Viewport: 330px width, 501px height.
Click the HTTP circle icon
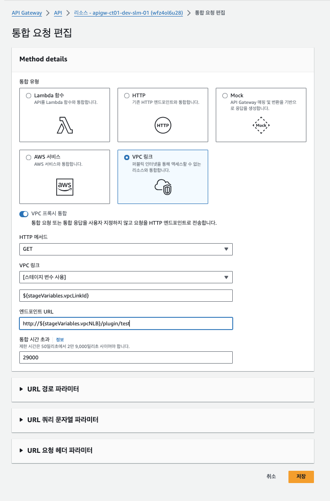point(163,125)
